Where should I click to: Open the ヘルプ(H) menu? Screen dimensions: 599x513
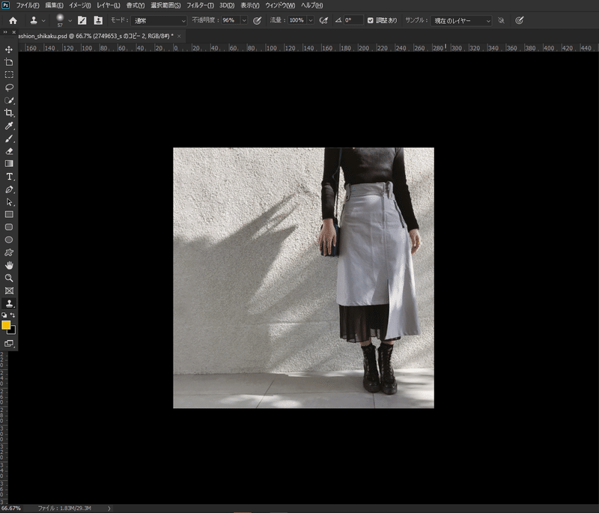(x=311, y=5)
